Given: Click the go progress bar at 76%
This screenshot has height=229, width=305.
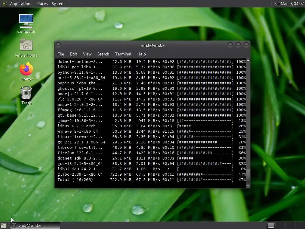Looking at the screenshot, I should coord(205,142).
